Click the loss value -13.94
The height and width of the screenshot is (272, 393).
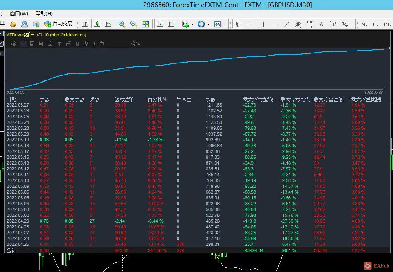(x=121, y=140)
